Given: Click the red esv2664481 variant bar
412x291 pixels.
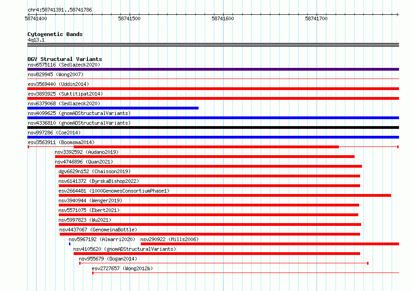Looking at the screenshot, I should point(225,195).
